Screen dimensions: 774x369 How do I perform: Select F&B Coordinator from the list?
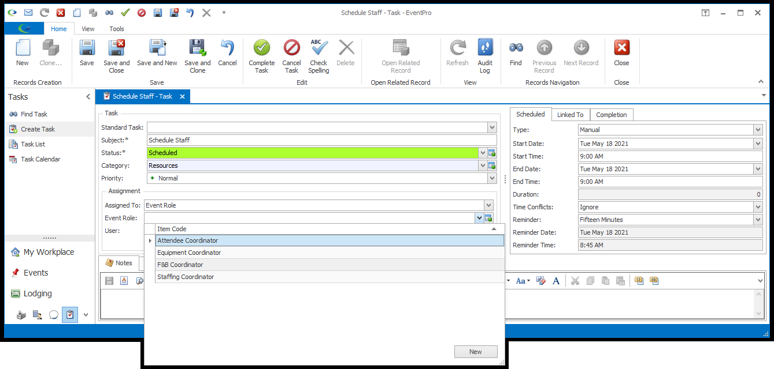click(329, 265)
